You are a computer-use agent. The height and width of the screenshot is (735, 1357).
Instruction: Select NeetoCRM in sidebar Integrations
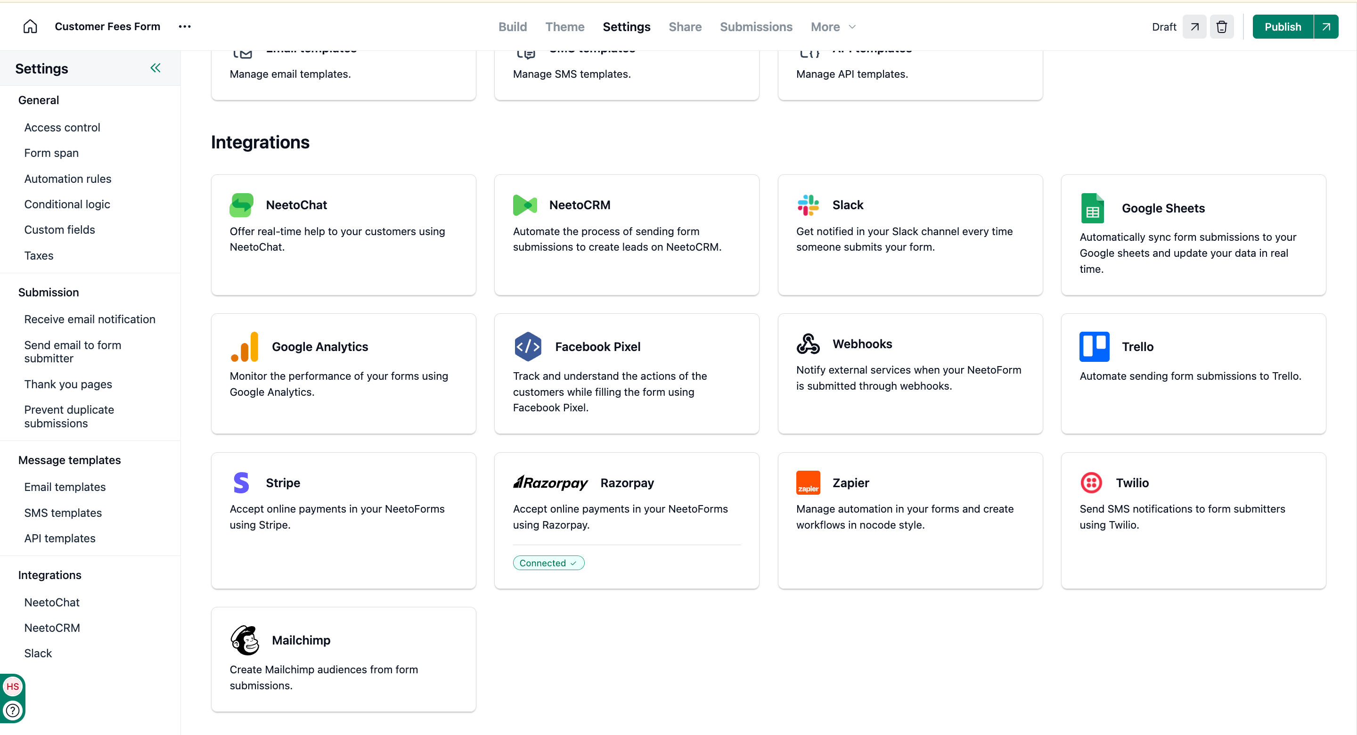(52, 628)
